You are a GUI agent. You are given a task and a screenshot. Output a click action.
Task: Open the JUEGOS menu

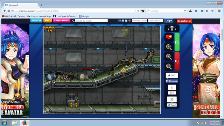[36, 21]
